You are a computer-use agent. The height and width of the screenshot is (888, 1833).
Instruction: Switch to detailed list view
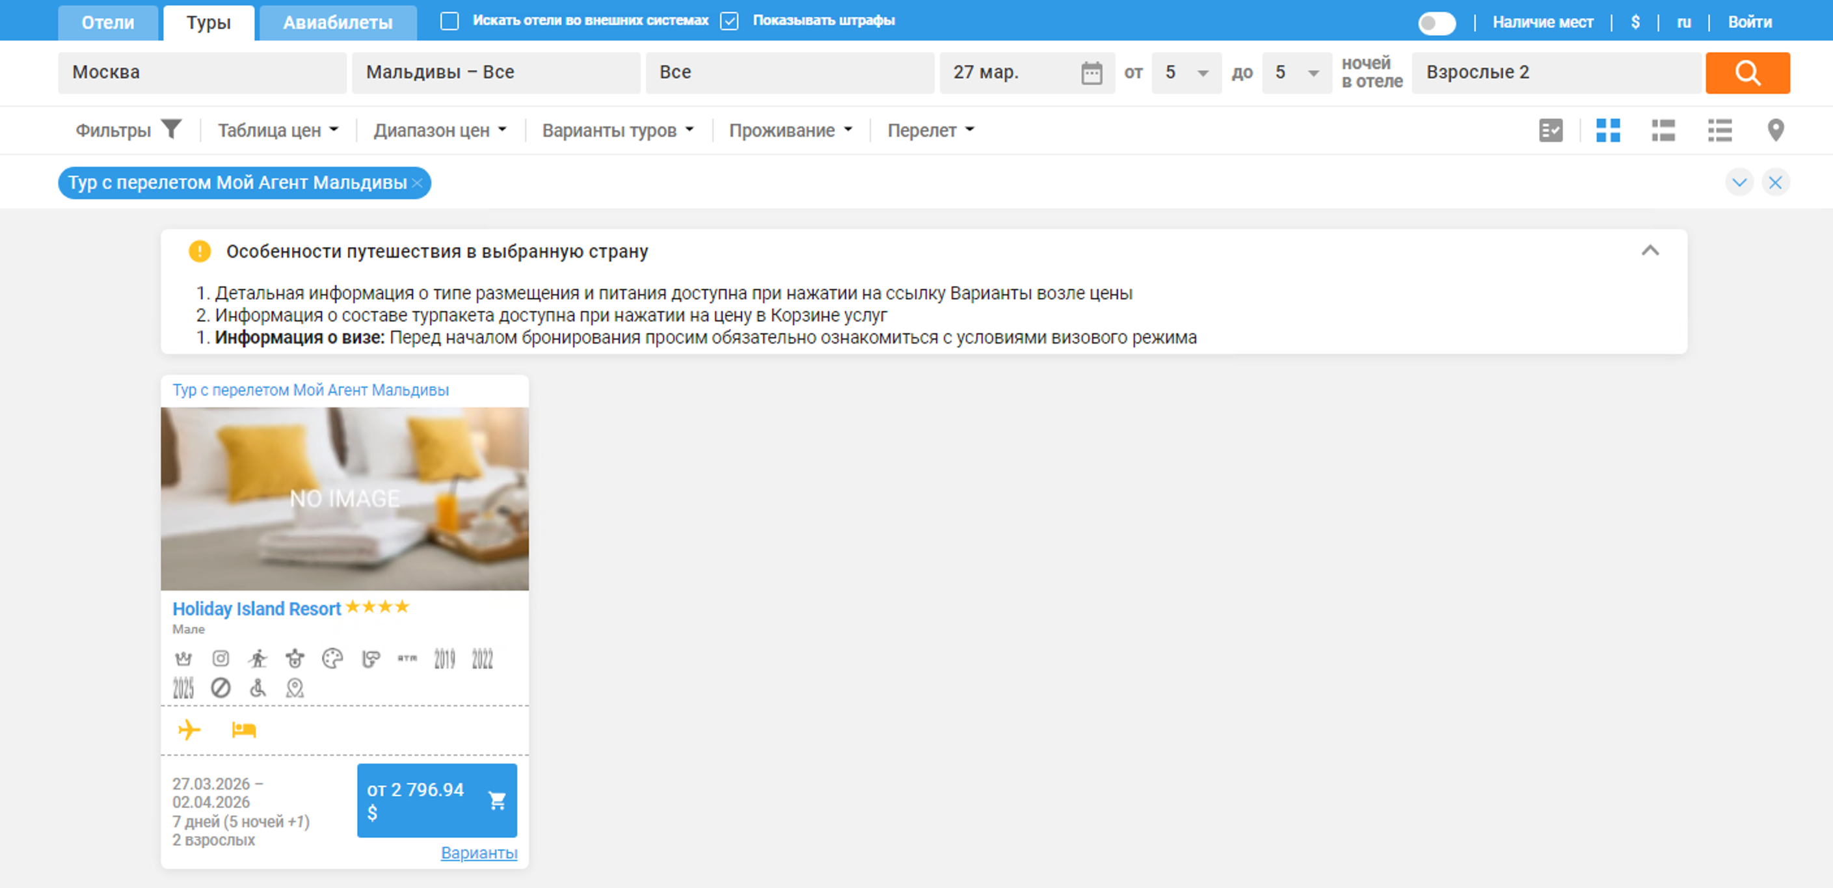1663,130
